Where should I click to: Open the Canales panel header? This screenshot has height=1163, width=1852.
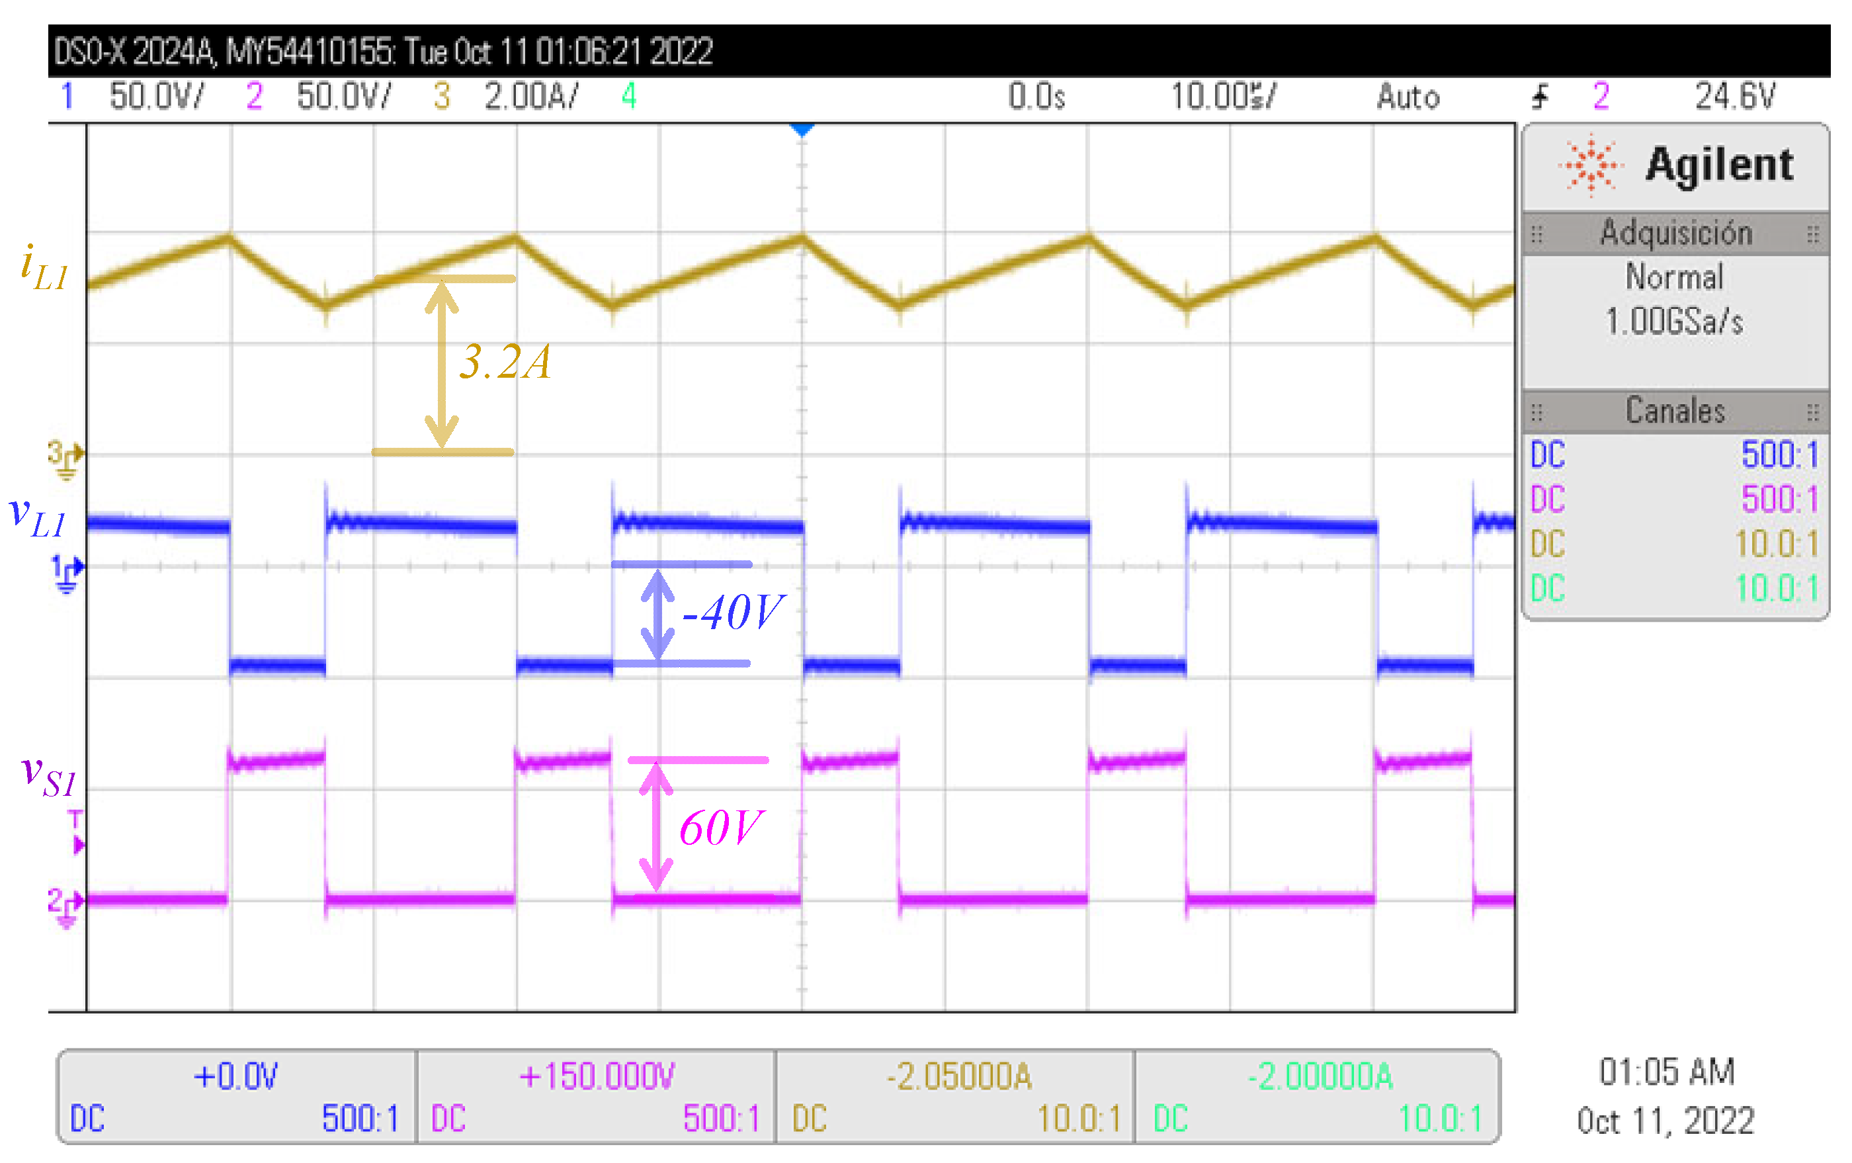1675,411
